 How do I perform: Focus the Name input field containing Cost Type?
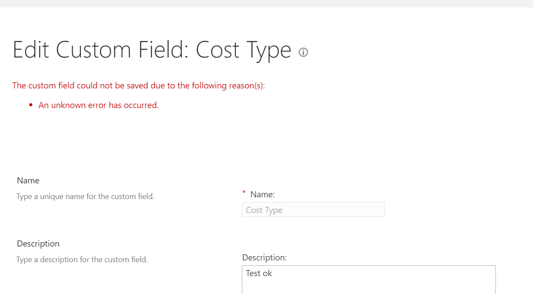coord(313,210)
